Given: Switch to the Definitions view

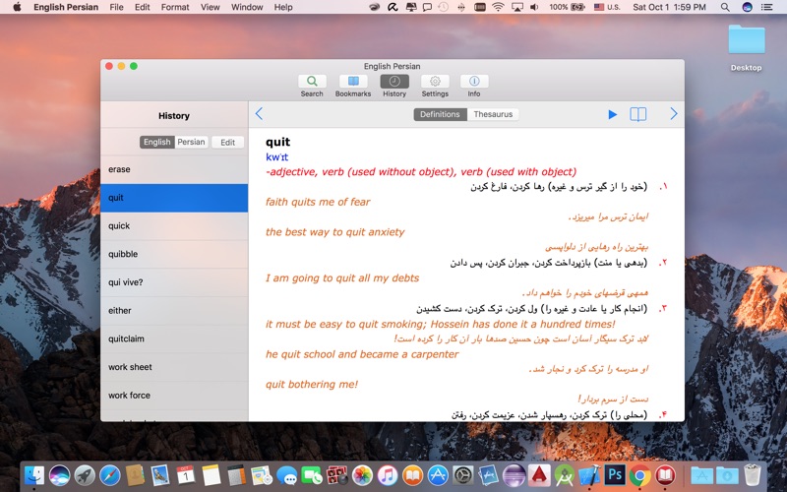Looking at the screenshot, I should (440, 114).
